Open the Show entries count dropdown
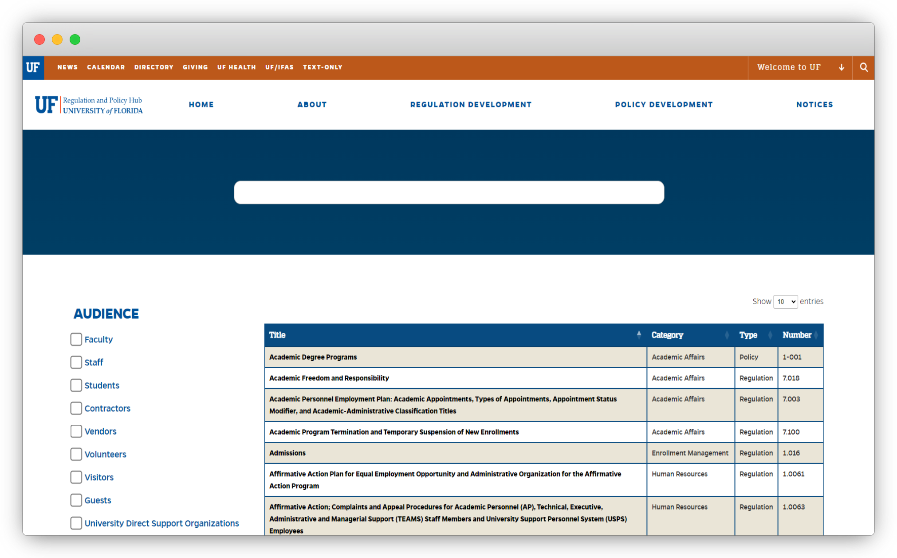Viewport: 897px width, 558px height. pos(785,302)
